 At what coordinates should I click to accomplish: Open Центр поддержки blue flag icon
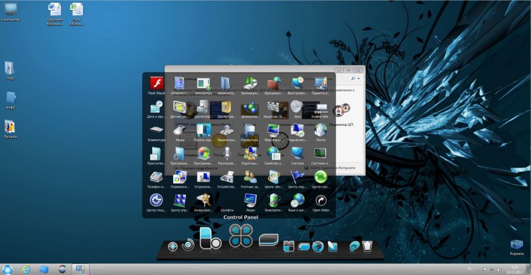click(x=297, y=177)
